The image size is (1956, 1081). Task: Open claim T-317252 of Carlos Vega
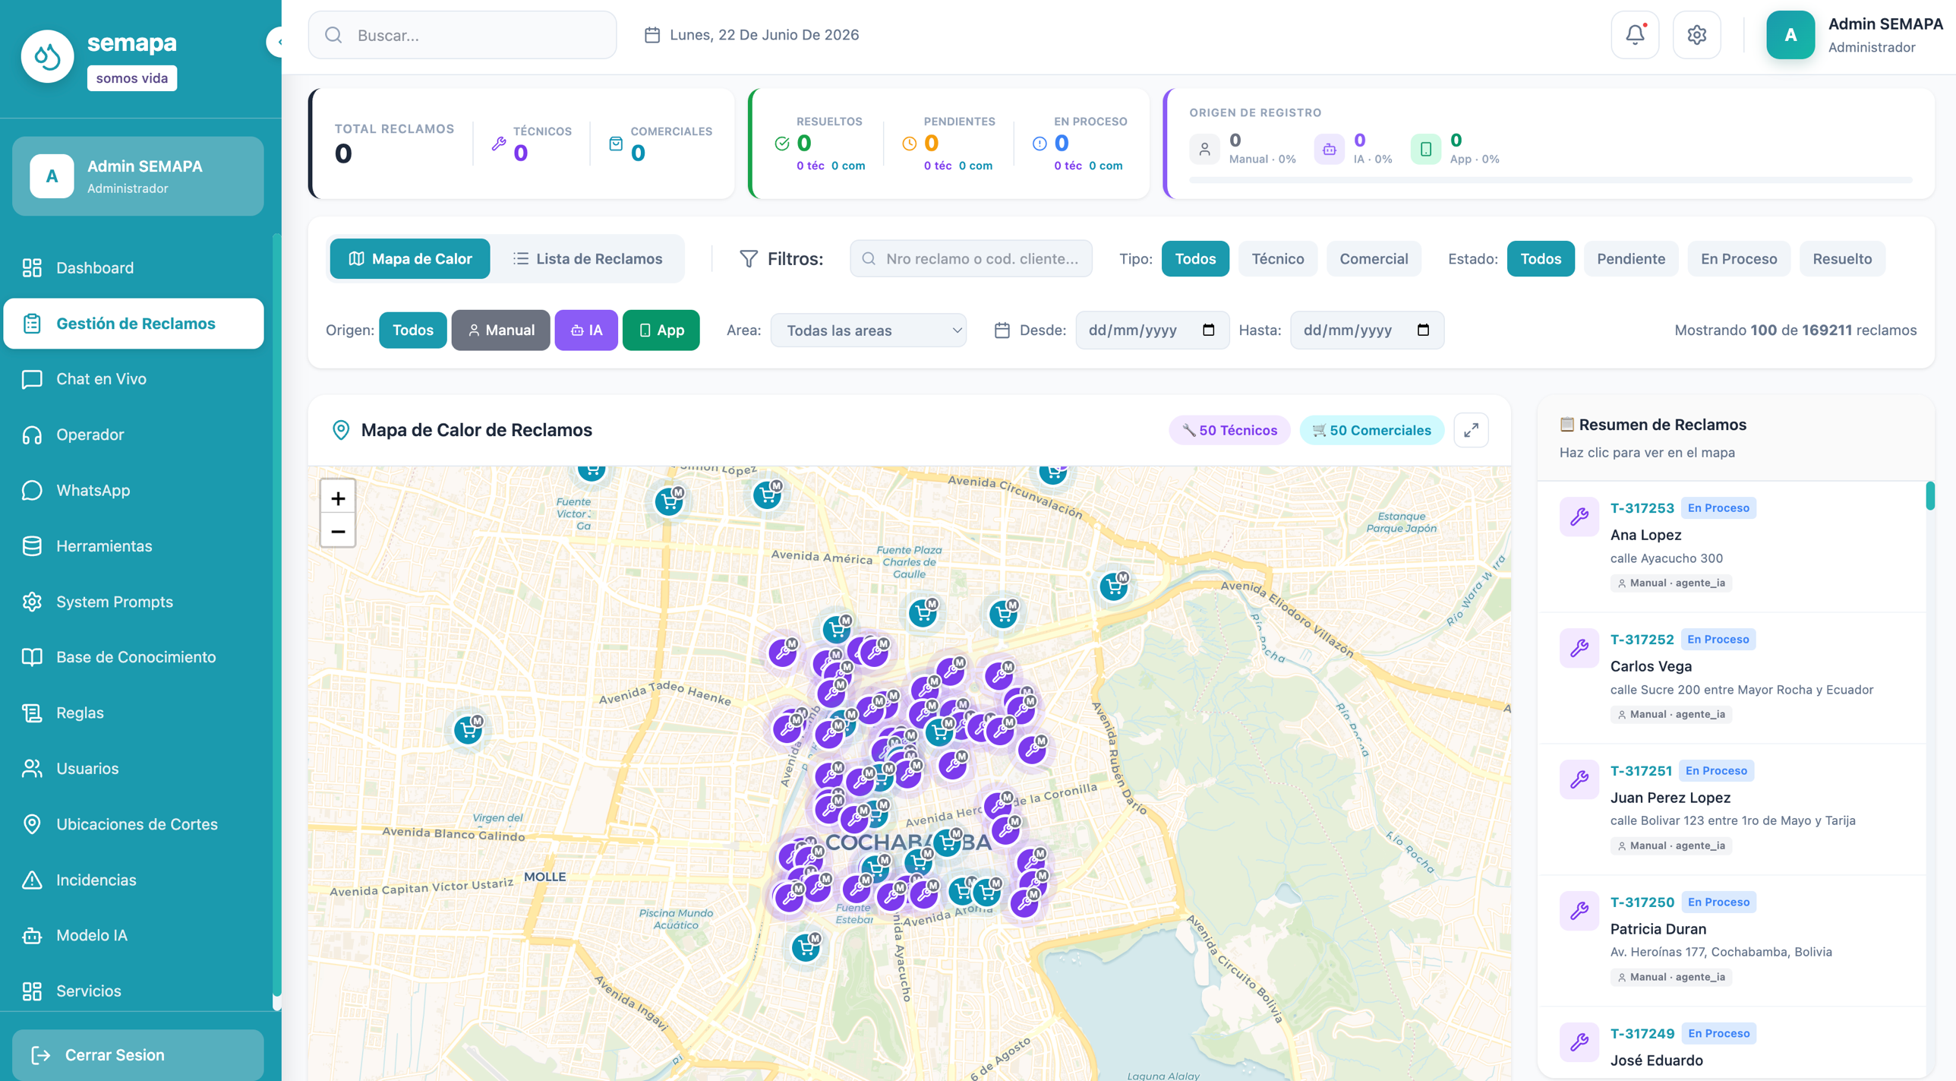[1732, 678]
